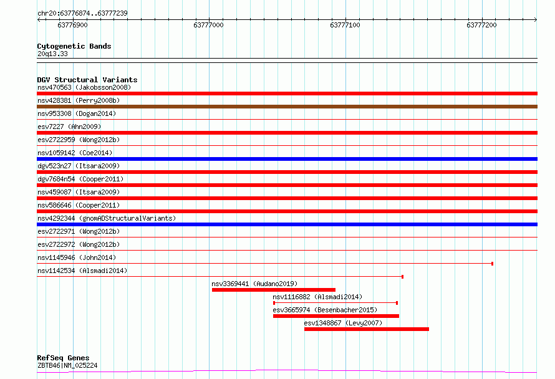The image size is (555, 379).
Task: Select the esv2722971 (Wong2012b) label
Action: click(x=79, y=231)
